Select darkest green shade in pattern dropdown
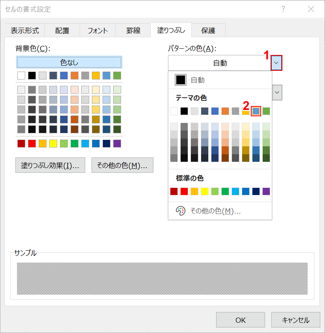This screenshot has height=333, width=325. tap(266, 158)
